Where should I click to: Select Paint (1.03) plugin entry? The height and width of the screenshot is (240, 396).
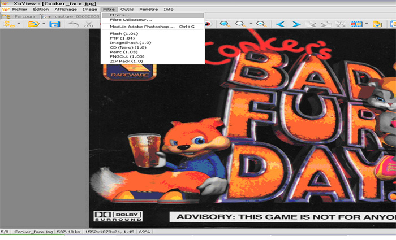click(x=153, y=52)
